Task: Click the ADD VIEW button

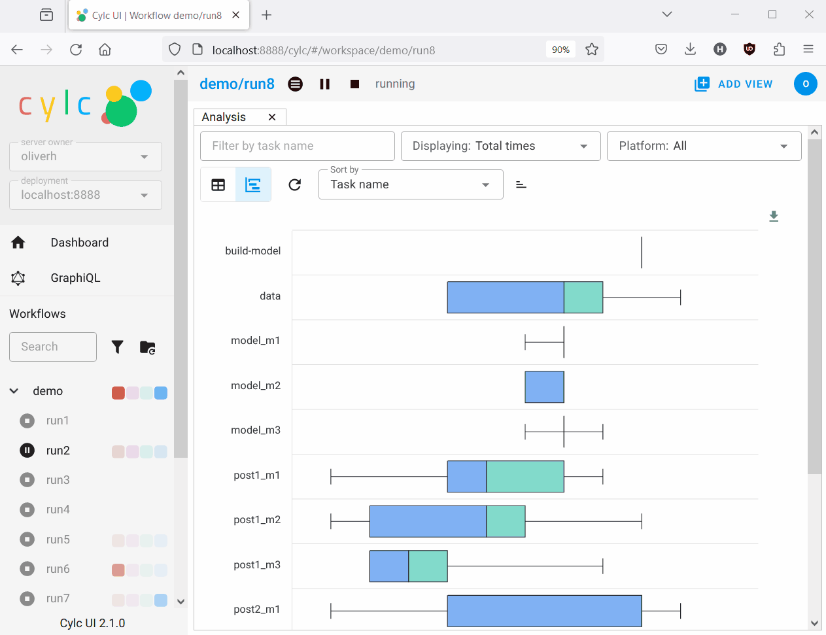Action: click(734, 84)
